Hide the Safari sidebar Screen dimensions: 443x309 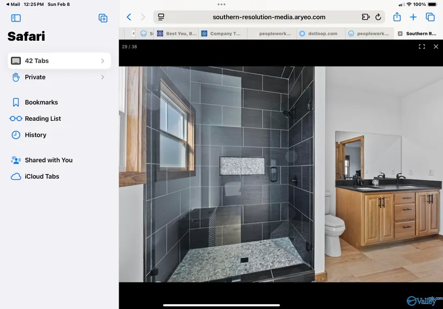(x=16, y=18)
